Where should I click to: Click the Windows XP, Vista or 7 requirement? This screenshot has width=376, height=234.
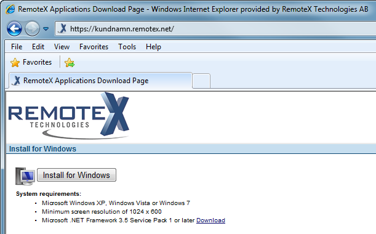click(x=116, y=203)
